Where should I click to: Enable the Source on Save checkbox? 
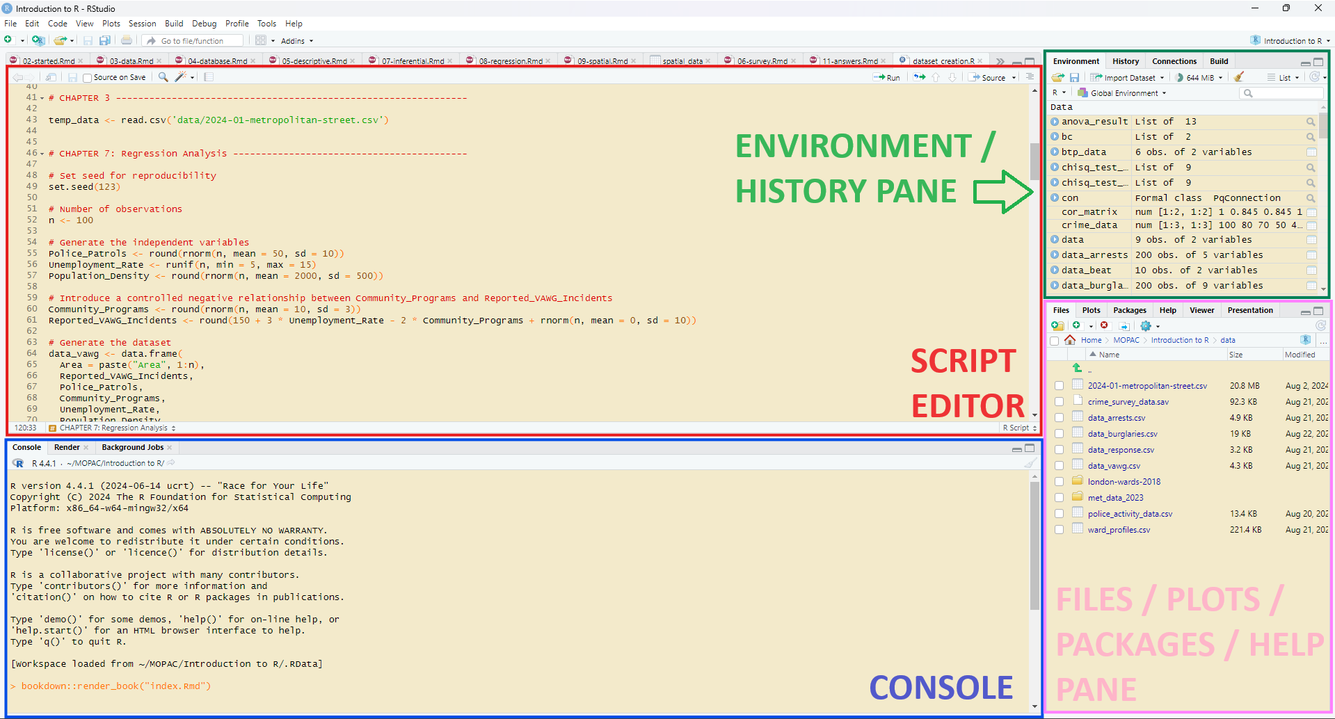pyautogui.click(x=86, y=77)
